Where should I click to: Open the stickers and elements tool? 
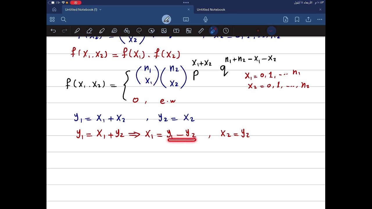coord(151,30)
